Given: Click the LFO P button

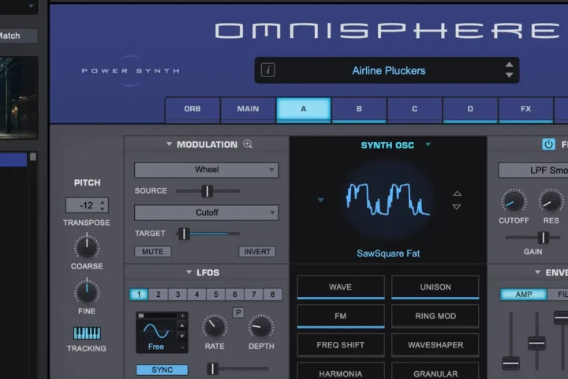Looking at the screenshot, I should [238, 313].
